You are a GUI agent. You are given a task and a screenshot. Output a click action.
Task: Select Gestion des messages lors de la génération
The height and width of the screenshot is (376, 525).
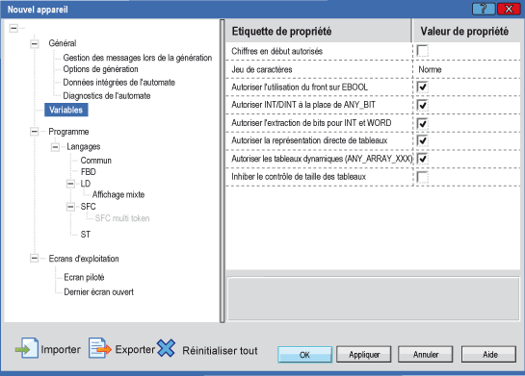click(138, 58)
